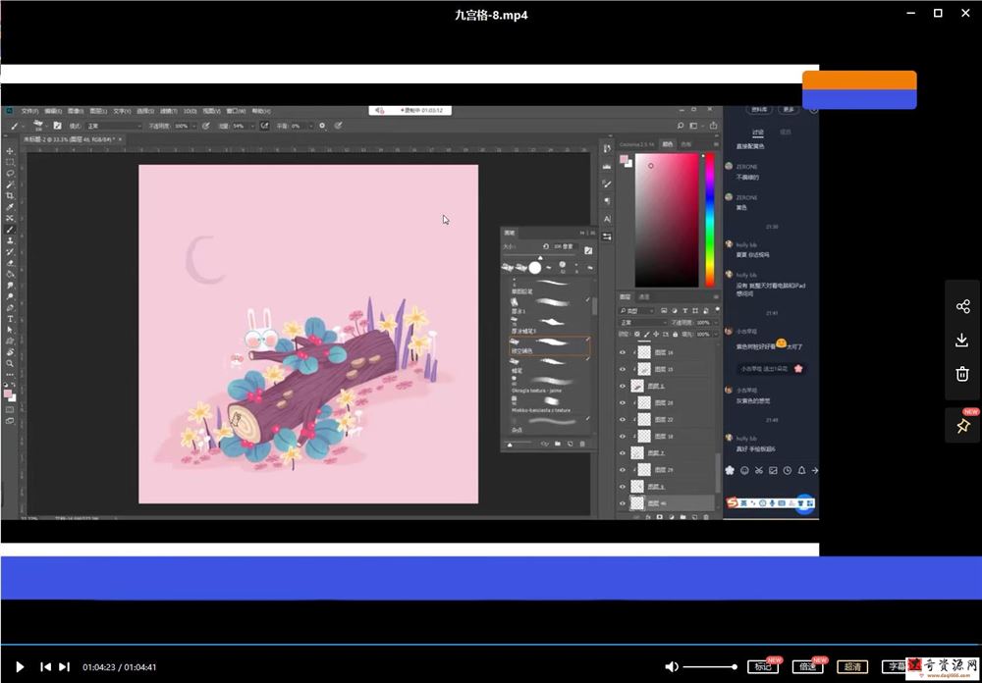This screenshot has height=683, width=982.
Task: Click the bell icon in chat toolbar
Action: (x=801, y=470)
